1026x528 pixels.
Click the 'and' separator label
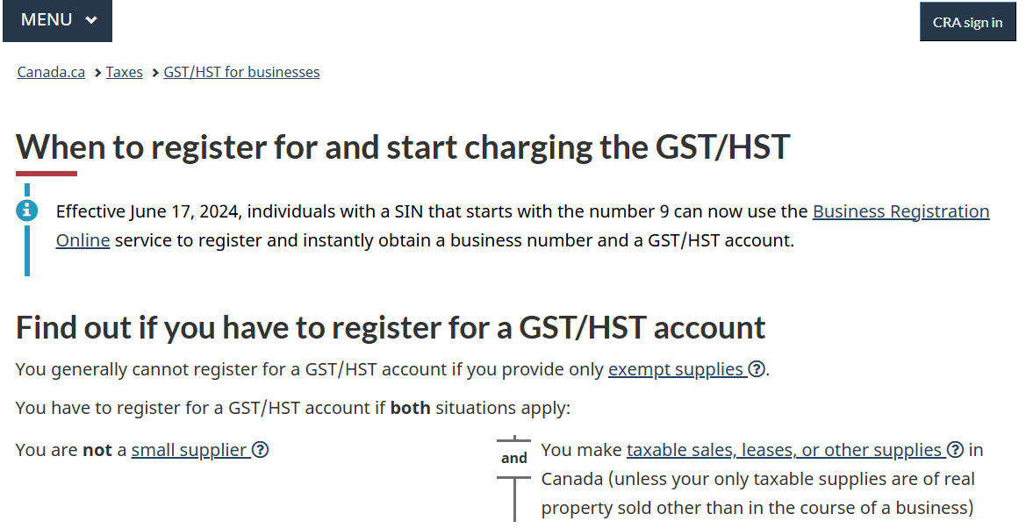pyautogui.click(x=514, y=458)
